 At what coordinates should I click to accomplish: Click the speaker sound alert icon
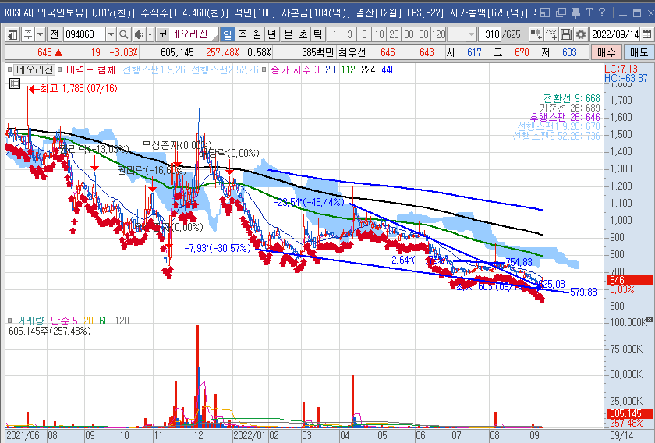click(139, 34)
